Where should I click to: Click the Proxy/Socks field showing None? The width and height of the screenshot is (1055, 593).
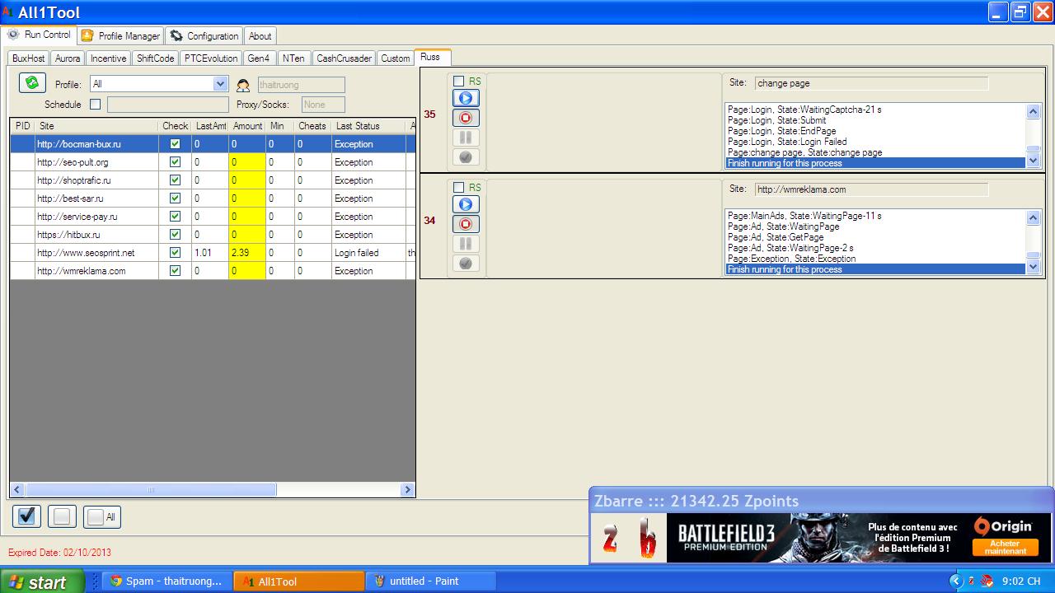[x=323, y=105]
